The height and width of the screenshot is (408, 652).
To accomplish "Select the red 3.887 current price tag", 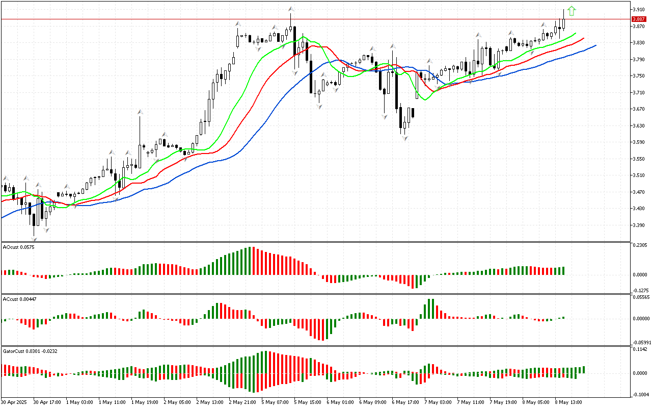I will pyautogui.click(x=639, y=19).
